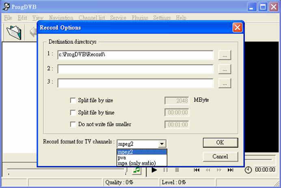Viewport: 281px width, 188px height.
Task: Click the 00:00:00 playback time display
Action: (x=265, y=170)
